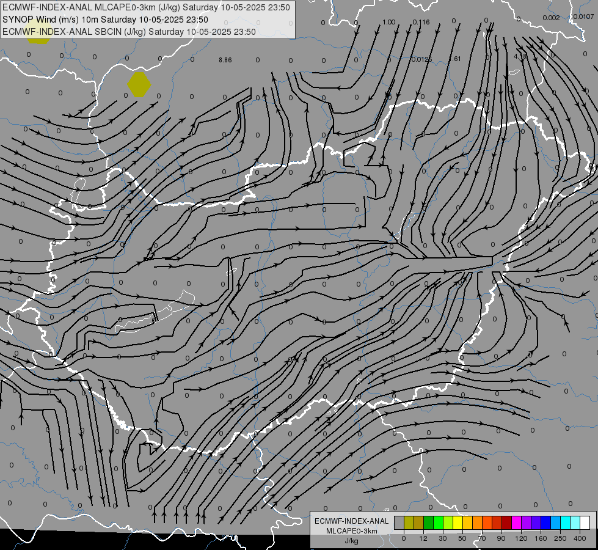Click the J/kg unit label in legend

pos(352,541)
